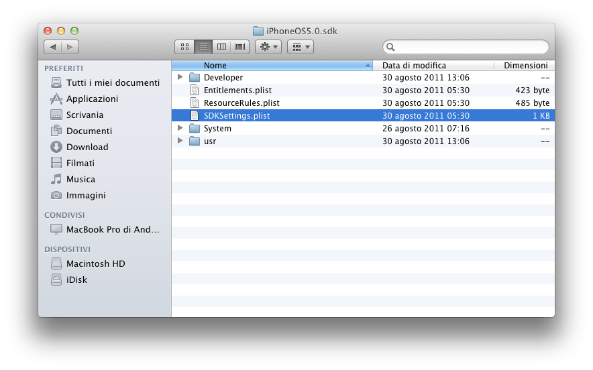Click the MacBook Pro display icon

[x=56, y=229]
